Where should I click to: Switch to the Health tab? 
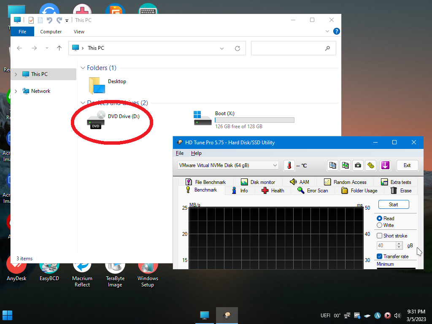tap(273, 191)
